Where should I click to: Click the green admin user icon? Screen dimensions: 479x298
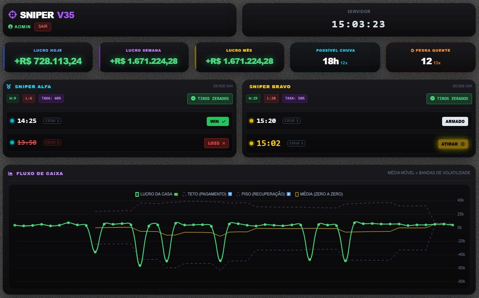[10, 27]
